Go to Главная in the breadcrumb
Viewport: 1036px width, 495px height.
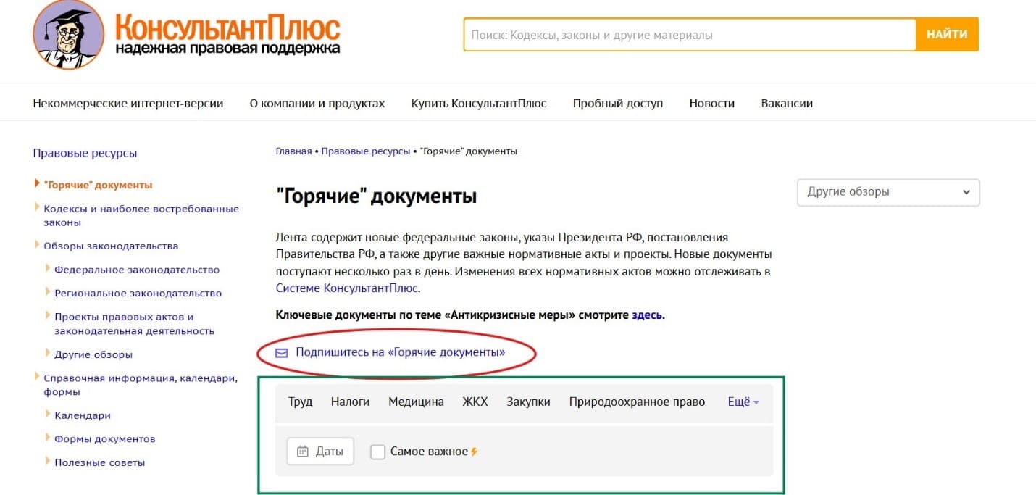293,151
